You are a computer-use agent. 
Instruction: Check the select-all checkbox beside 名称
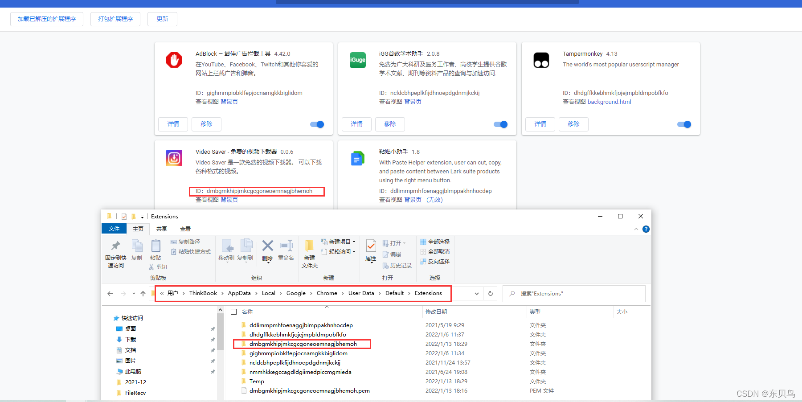[x=234, y=312]
